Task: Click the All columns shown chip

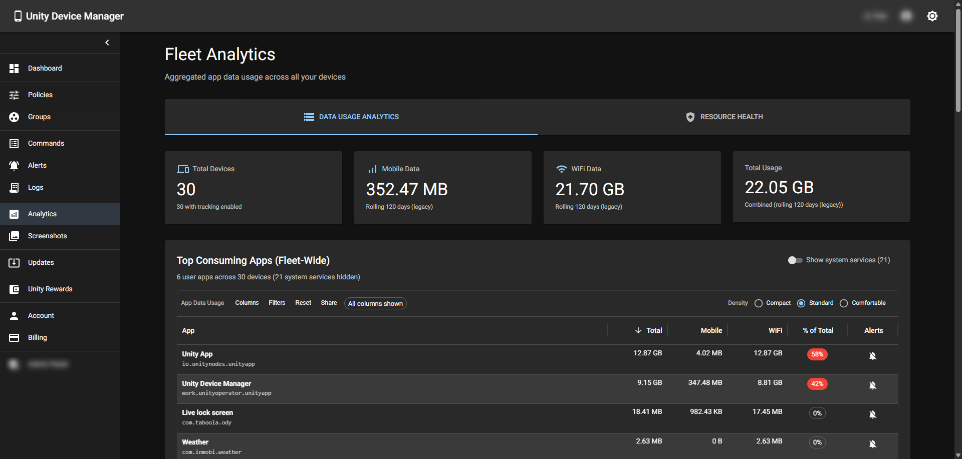Action: point(375,303)
